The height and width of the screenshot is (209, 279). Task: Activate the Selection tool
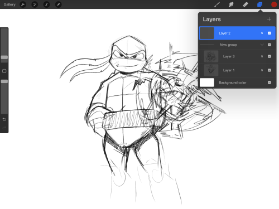click(x=46, y=4)
